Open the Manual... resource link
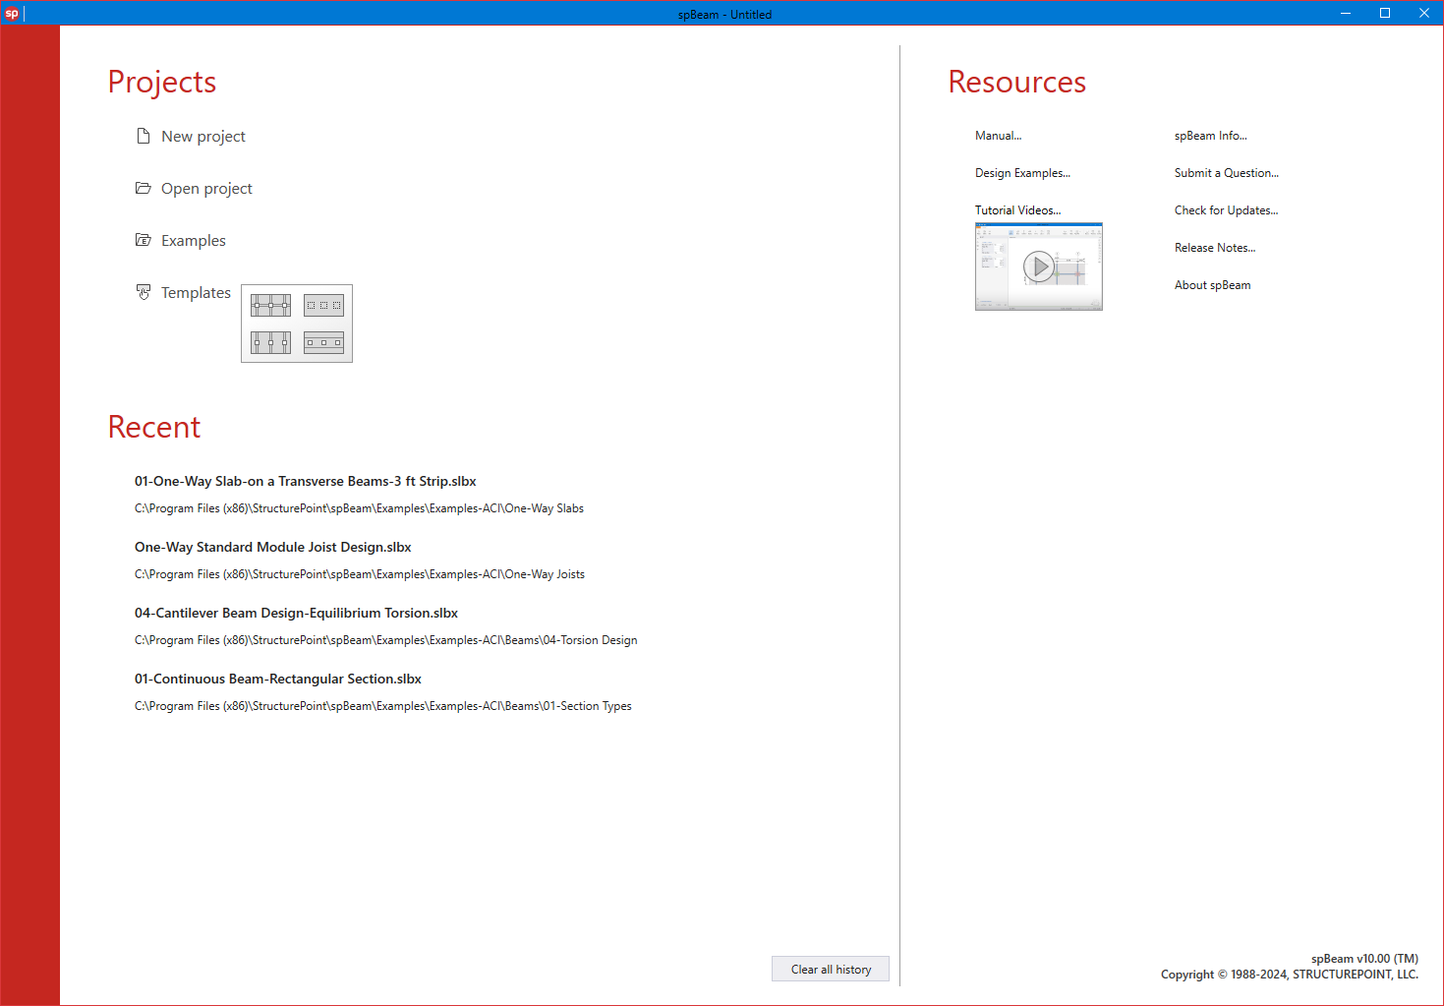This screenshot has height=1006, width=1444. coord(998,136)
